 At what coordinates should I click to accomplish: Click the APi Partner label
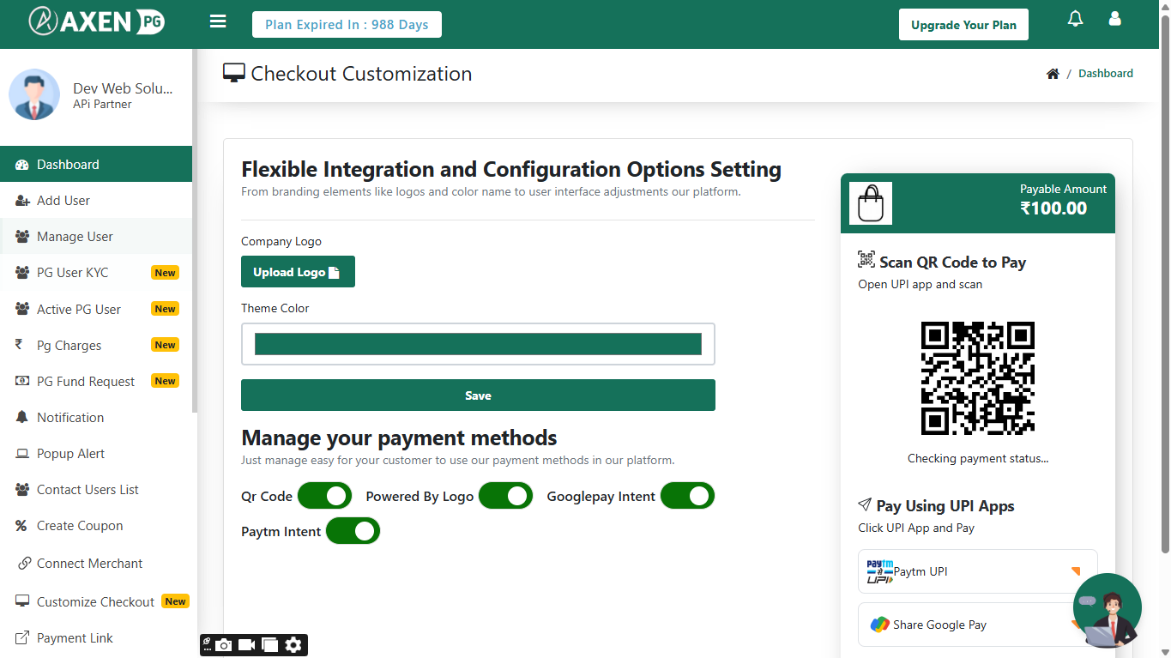click(x=102, y=104)
